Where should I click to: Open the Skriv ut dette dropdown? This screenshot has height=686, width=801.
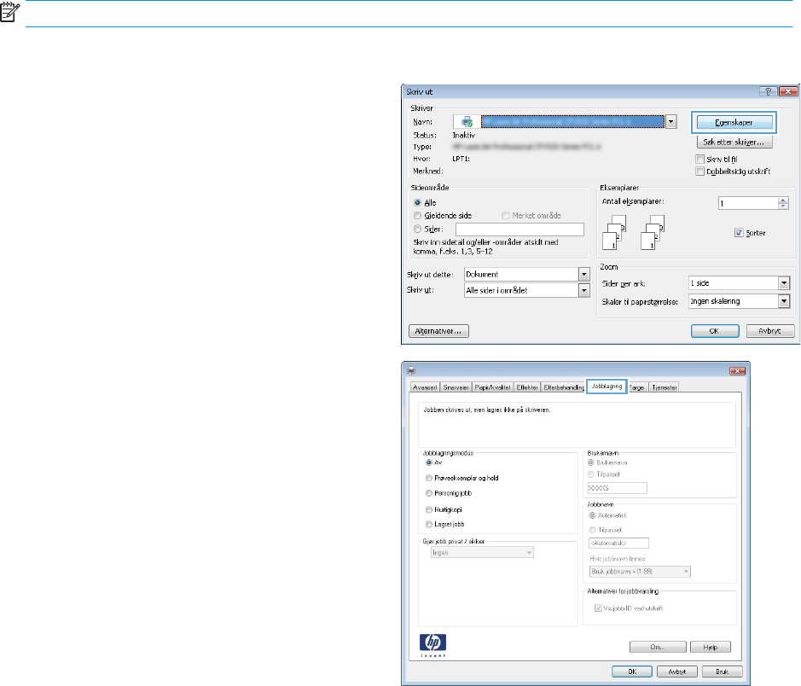pos(583,274)
